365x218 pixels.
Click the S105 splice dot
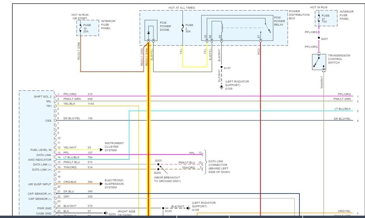[x=163, y=208]
